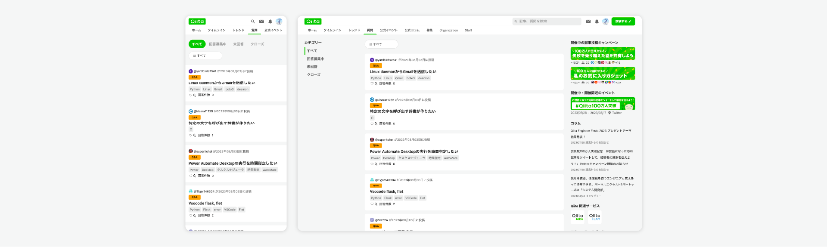Click @kisara11235 username in mobile view
Screen dimensions: 827x247
[203, 111]
